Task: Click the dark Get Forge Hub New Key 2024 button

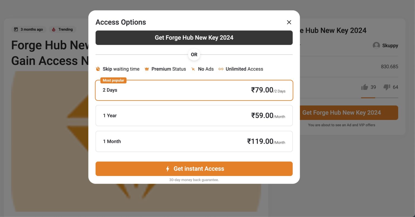Action: (x=194, y=38)
